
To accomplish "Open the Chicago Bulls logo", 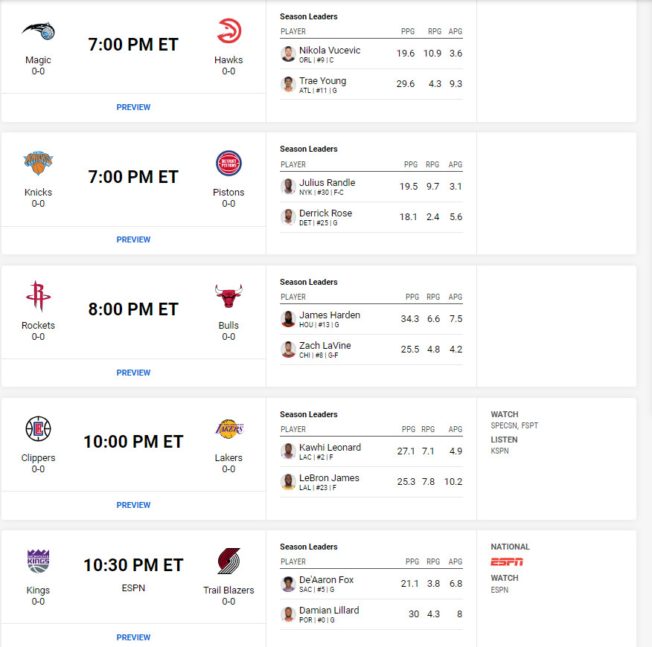I will pos(228,296).
